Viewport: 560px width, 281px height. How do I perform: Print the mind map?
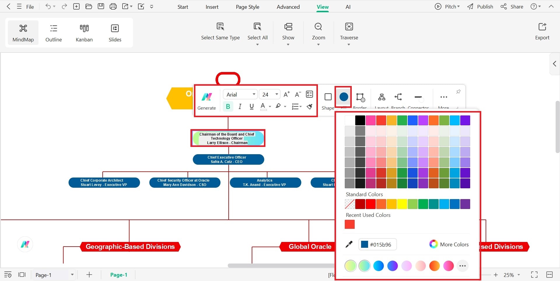point(113,6)
